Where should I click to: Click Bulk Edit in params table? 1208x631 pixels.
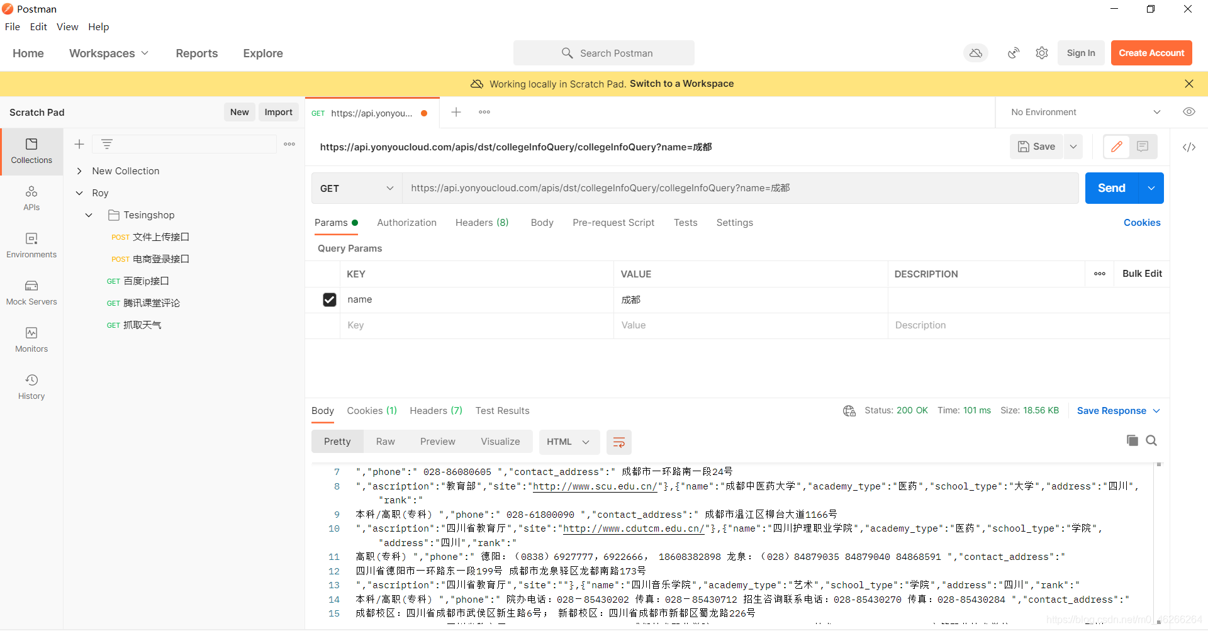(x=1142, y=274)
